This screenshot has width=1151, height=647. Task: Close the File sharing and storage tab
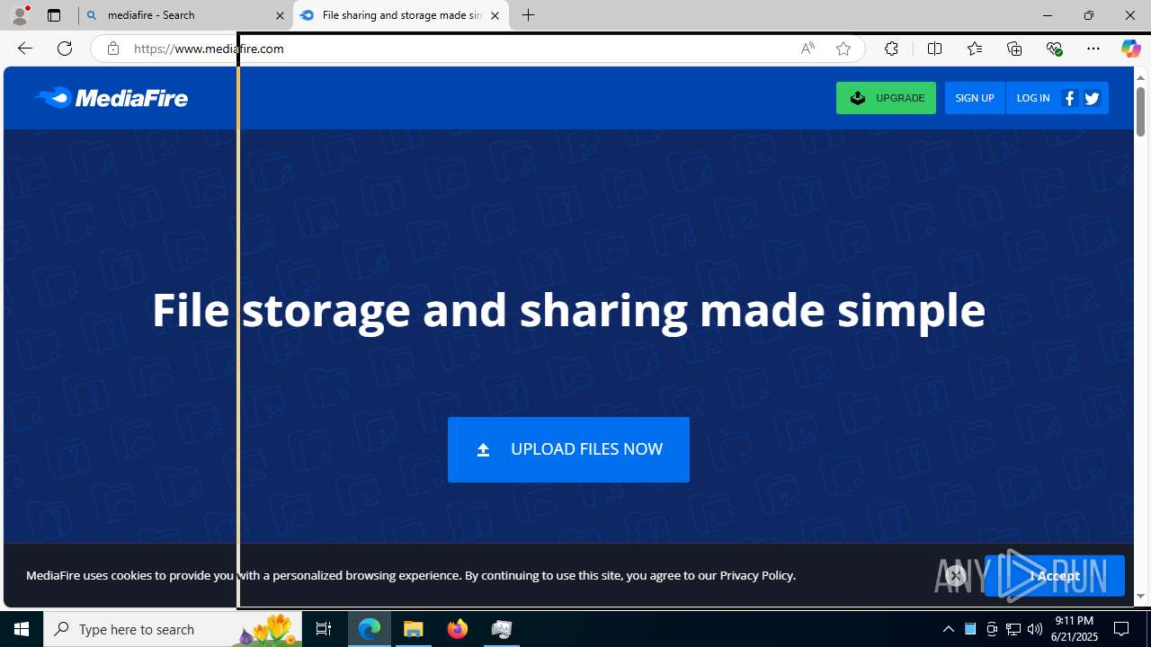(x=495, y=15)
